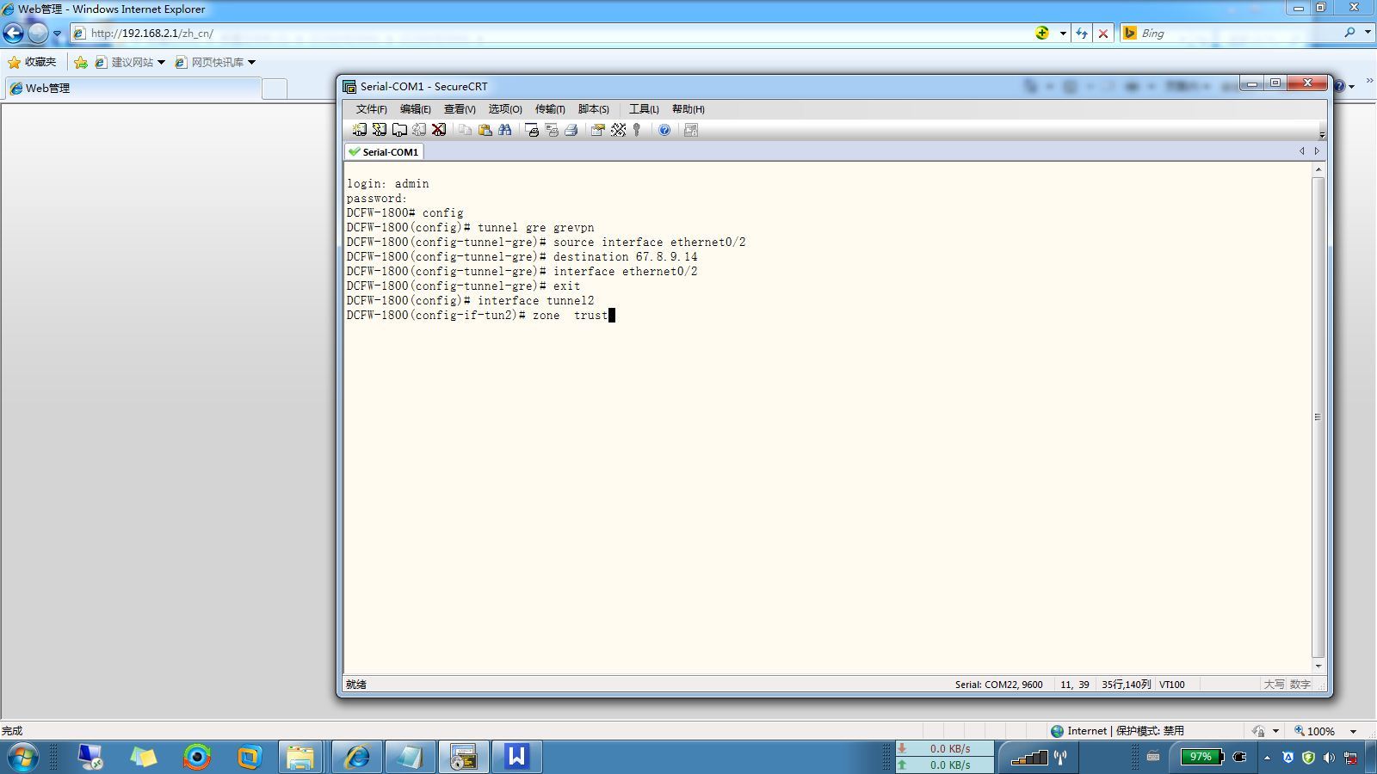Click the public key agent icon
Screen dimensions: 1377x774
[x=637, y=130]
